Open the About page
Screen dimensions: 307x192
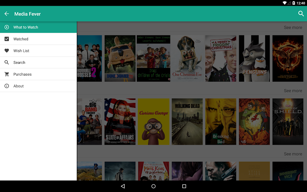38,86
